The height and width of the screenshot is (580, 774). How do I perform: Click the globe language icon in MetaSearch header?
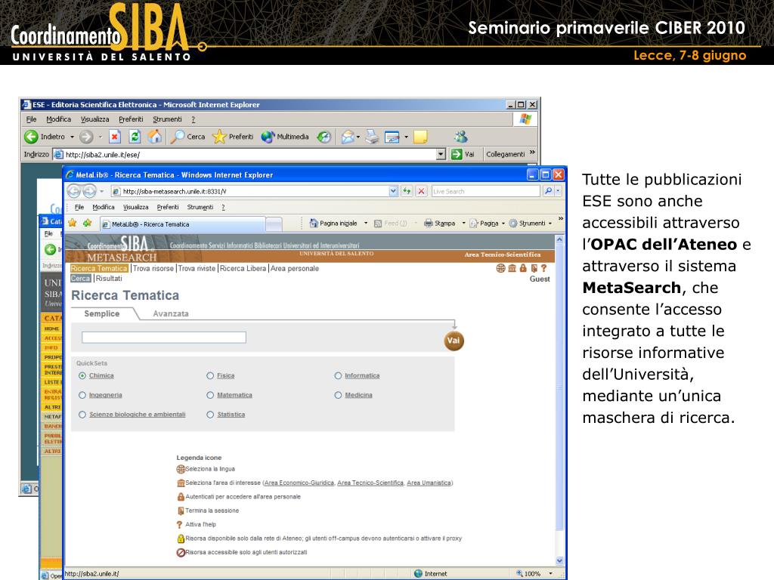click(500, 268)
